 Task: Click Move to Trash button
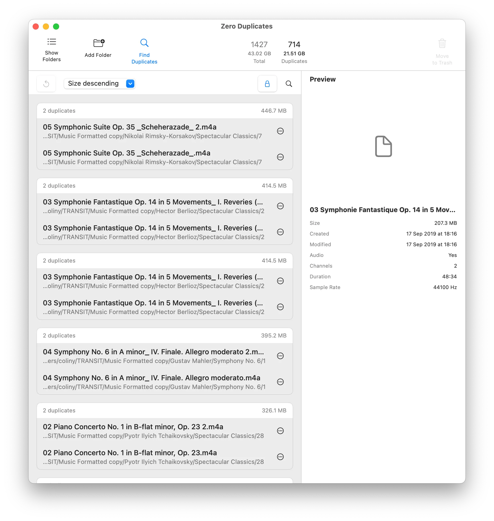[442, 50]
